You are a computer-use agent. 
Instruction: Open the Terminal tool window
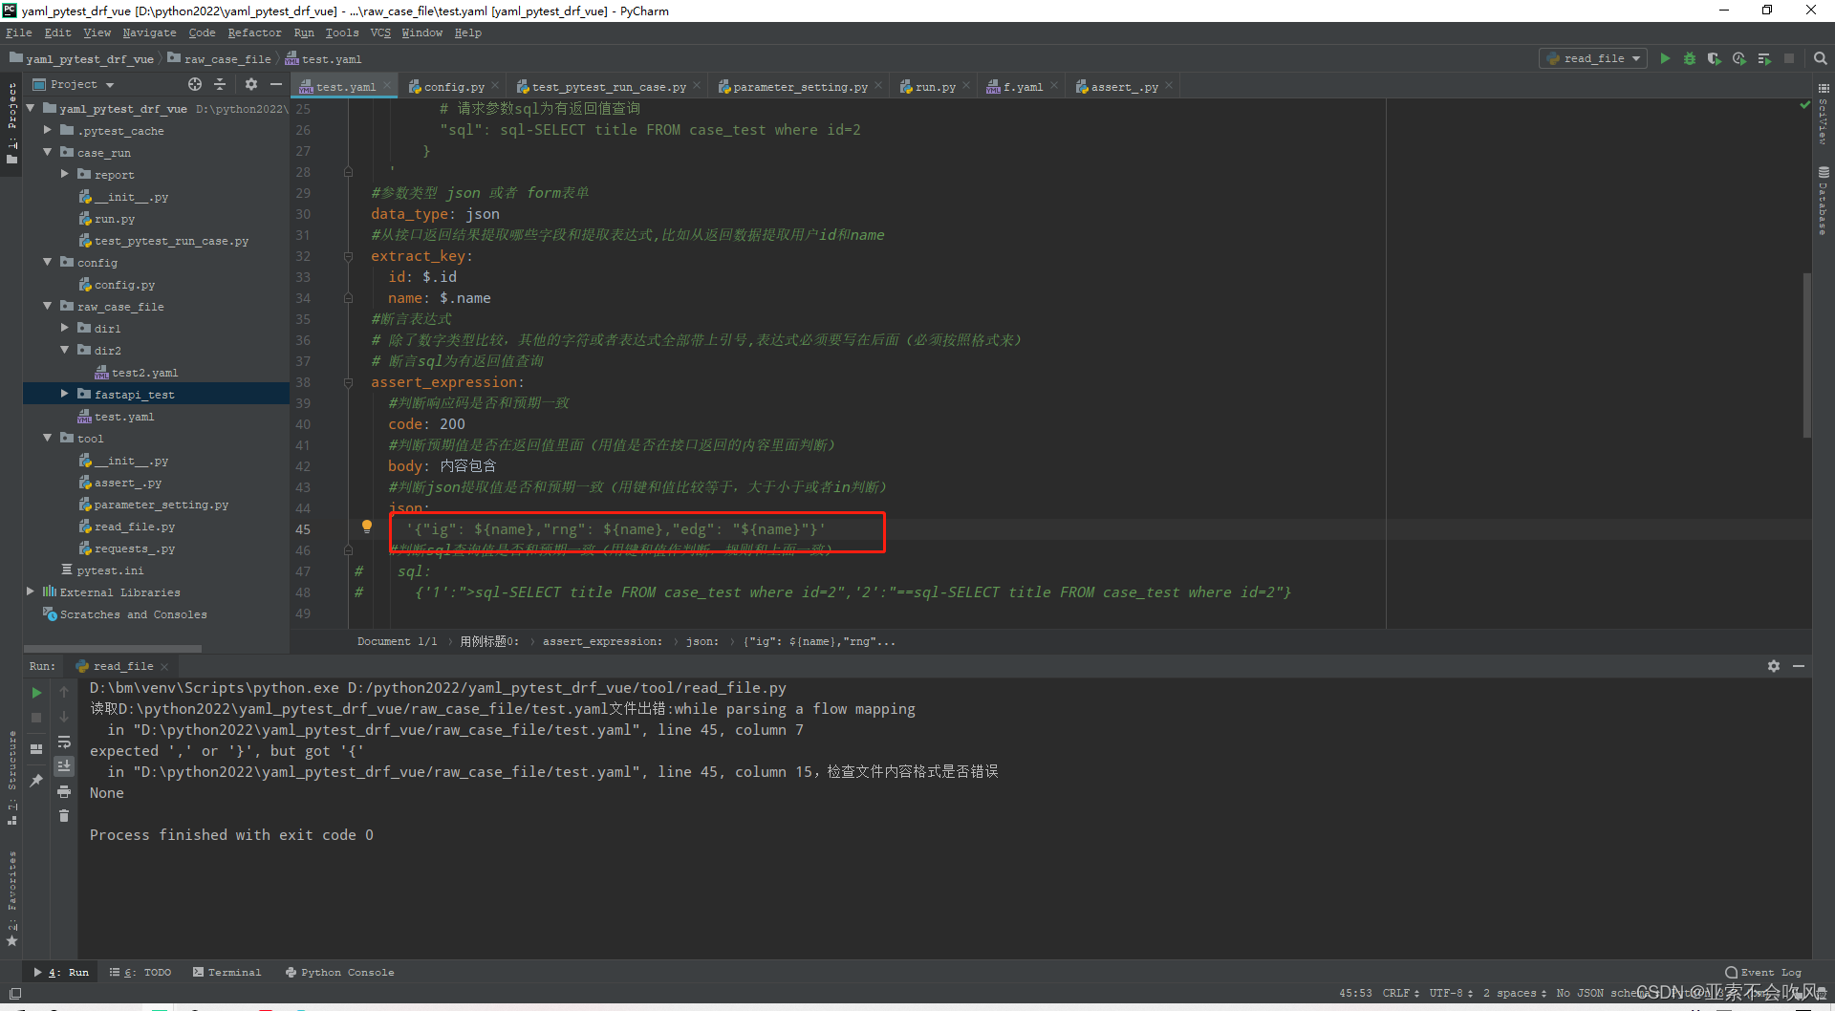point(227,973)
